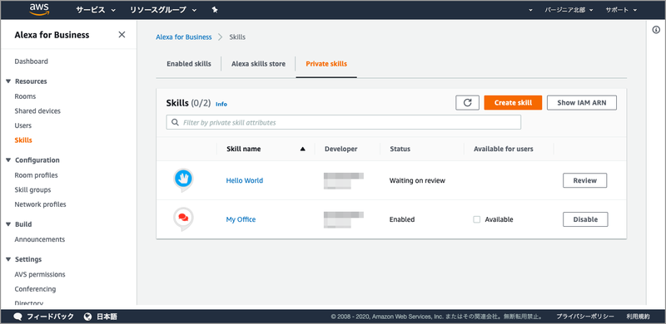
Task: Switch to the Enabled skills tab
Action: coord(189,64)
